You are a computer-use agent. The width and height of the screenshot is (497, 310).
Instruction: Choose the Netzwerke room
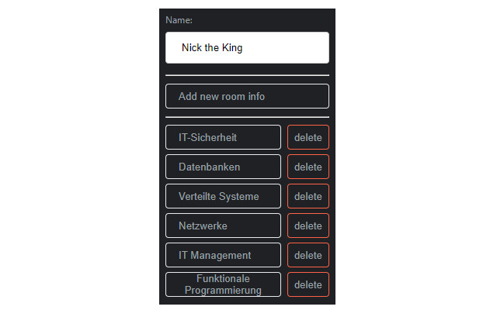point(223,226)
